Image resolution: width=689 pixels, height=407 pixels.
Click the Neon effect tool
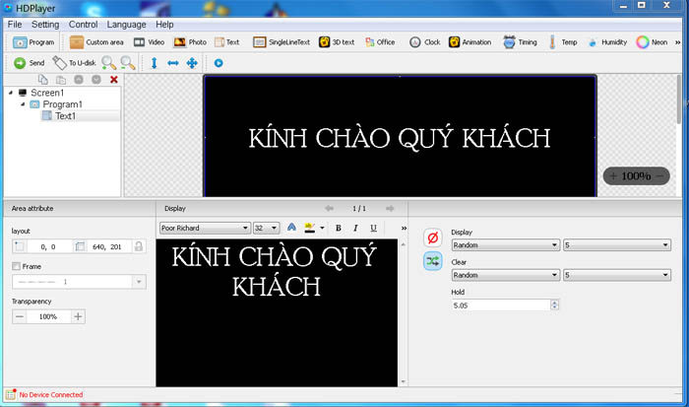[x=652, y=42]
